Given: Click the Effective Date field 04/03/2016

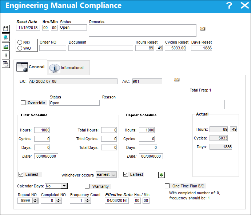Looking at the screenshot, I should point(117,200).
